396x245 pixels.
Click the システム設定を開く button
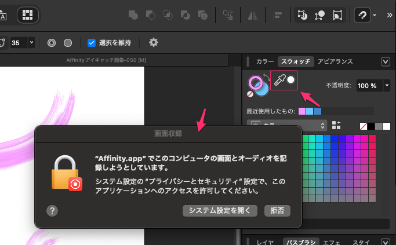coord(220,211)
